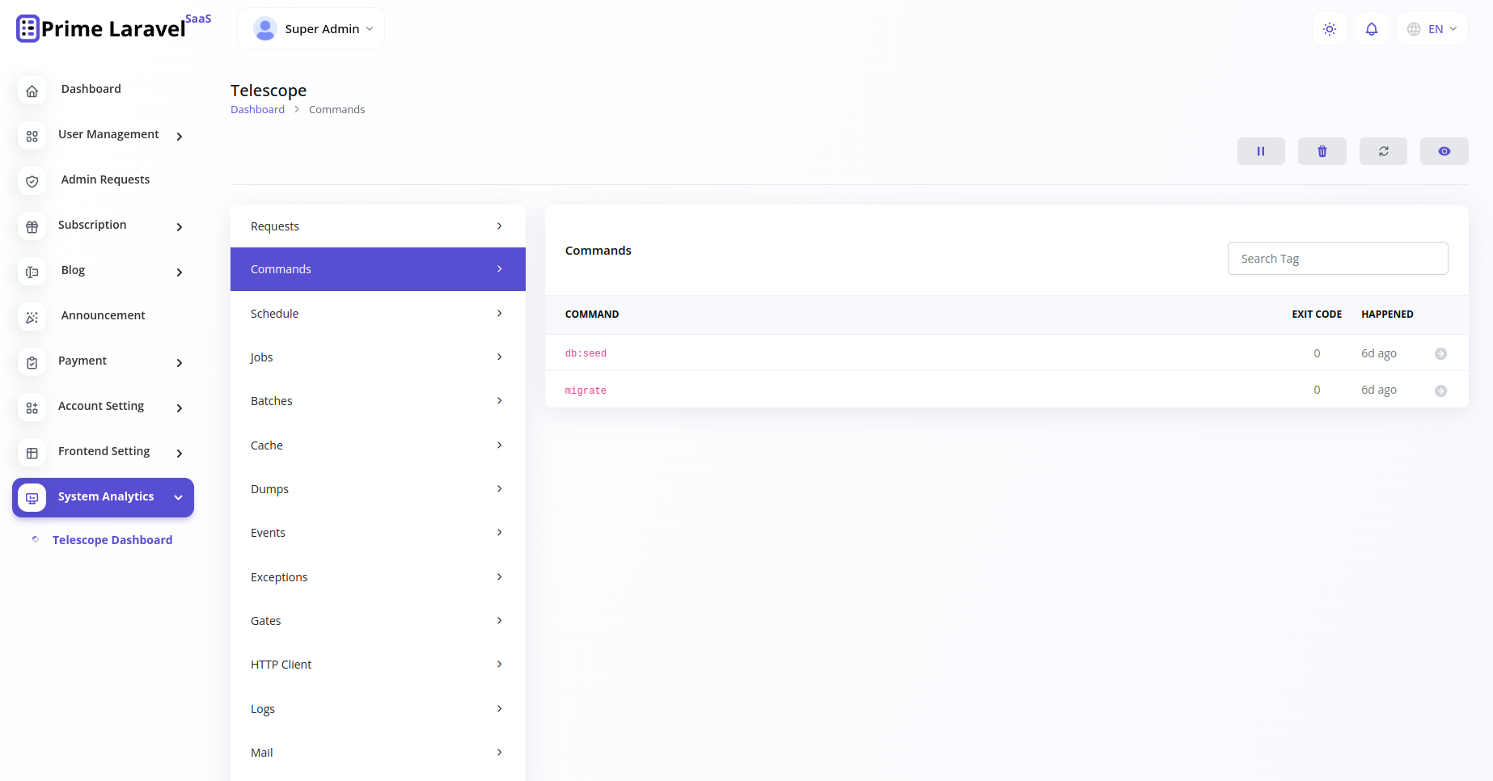Click the Search Tag input field
1493x781 pixels.
1337,258
